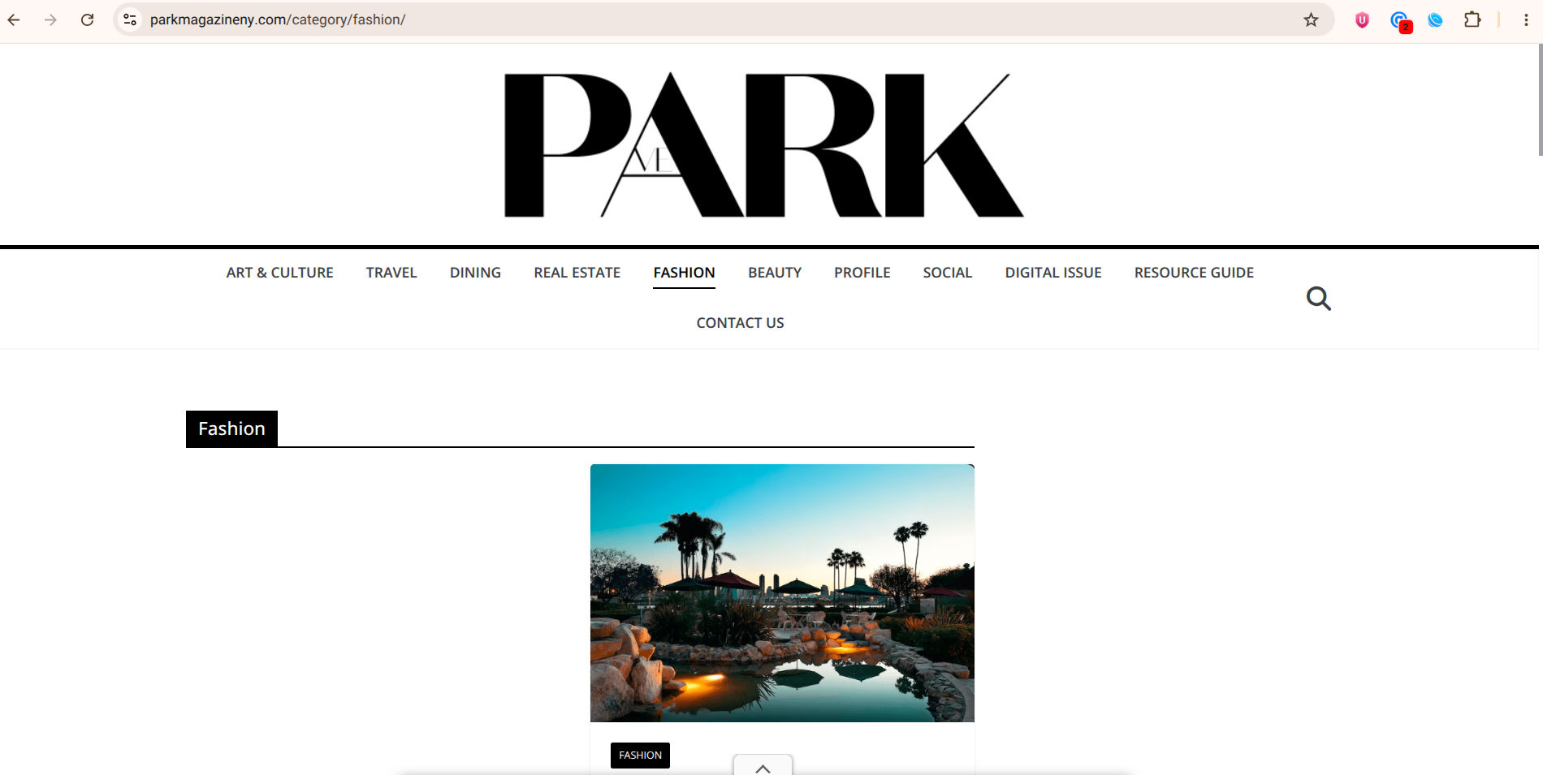
Task: Open the Resource Guide page
Action: click(1194, 273)
